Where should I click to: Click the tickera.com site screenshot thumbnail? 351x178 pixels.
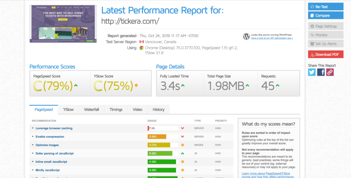coord(63,24)
